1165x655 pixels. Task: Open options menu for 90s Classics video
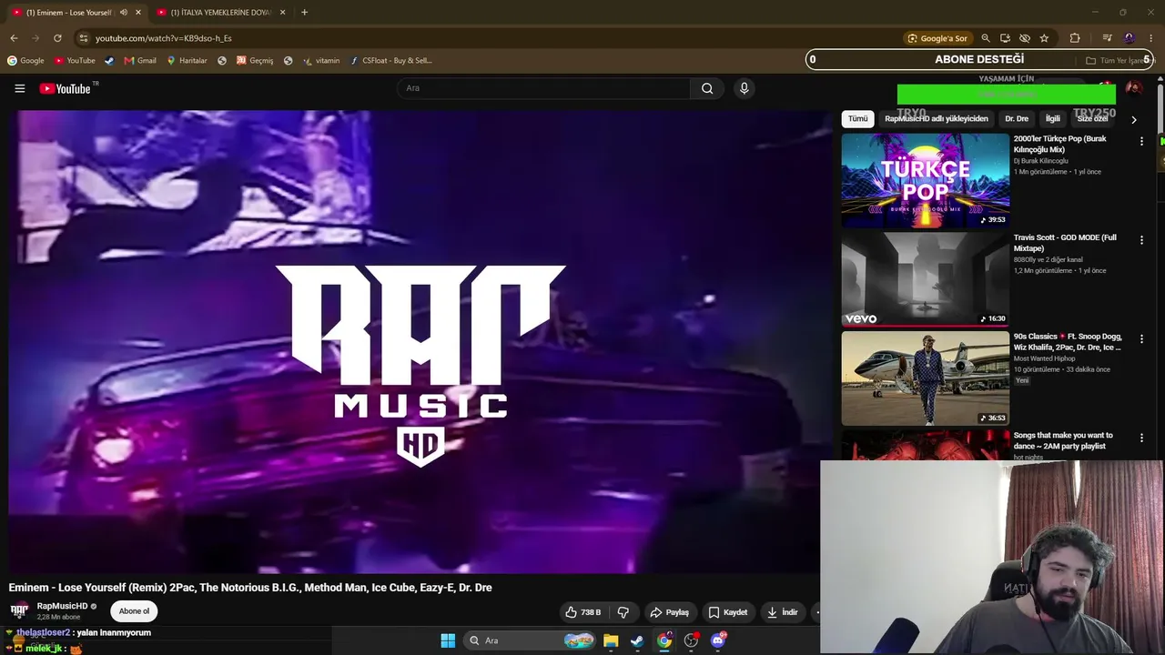coord(1141,339)
